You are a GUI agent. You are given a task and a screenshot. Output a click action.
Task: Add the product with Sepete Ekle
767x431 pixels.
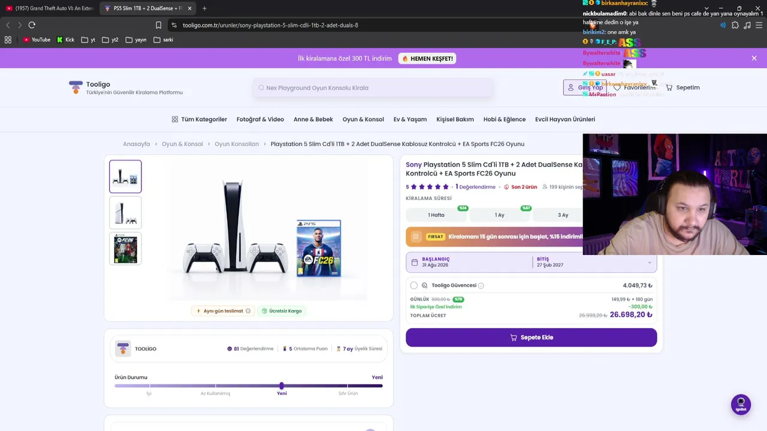(531, 338)
